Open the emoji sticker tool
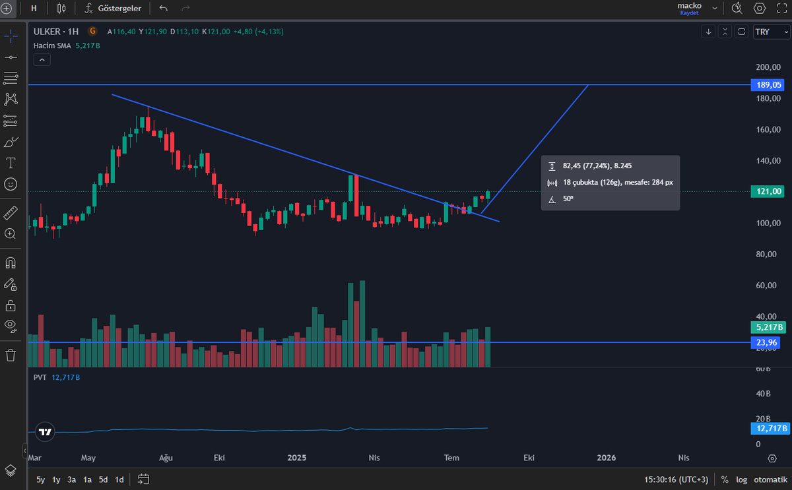 coord(10,184)
